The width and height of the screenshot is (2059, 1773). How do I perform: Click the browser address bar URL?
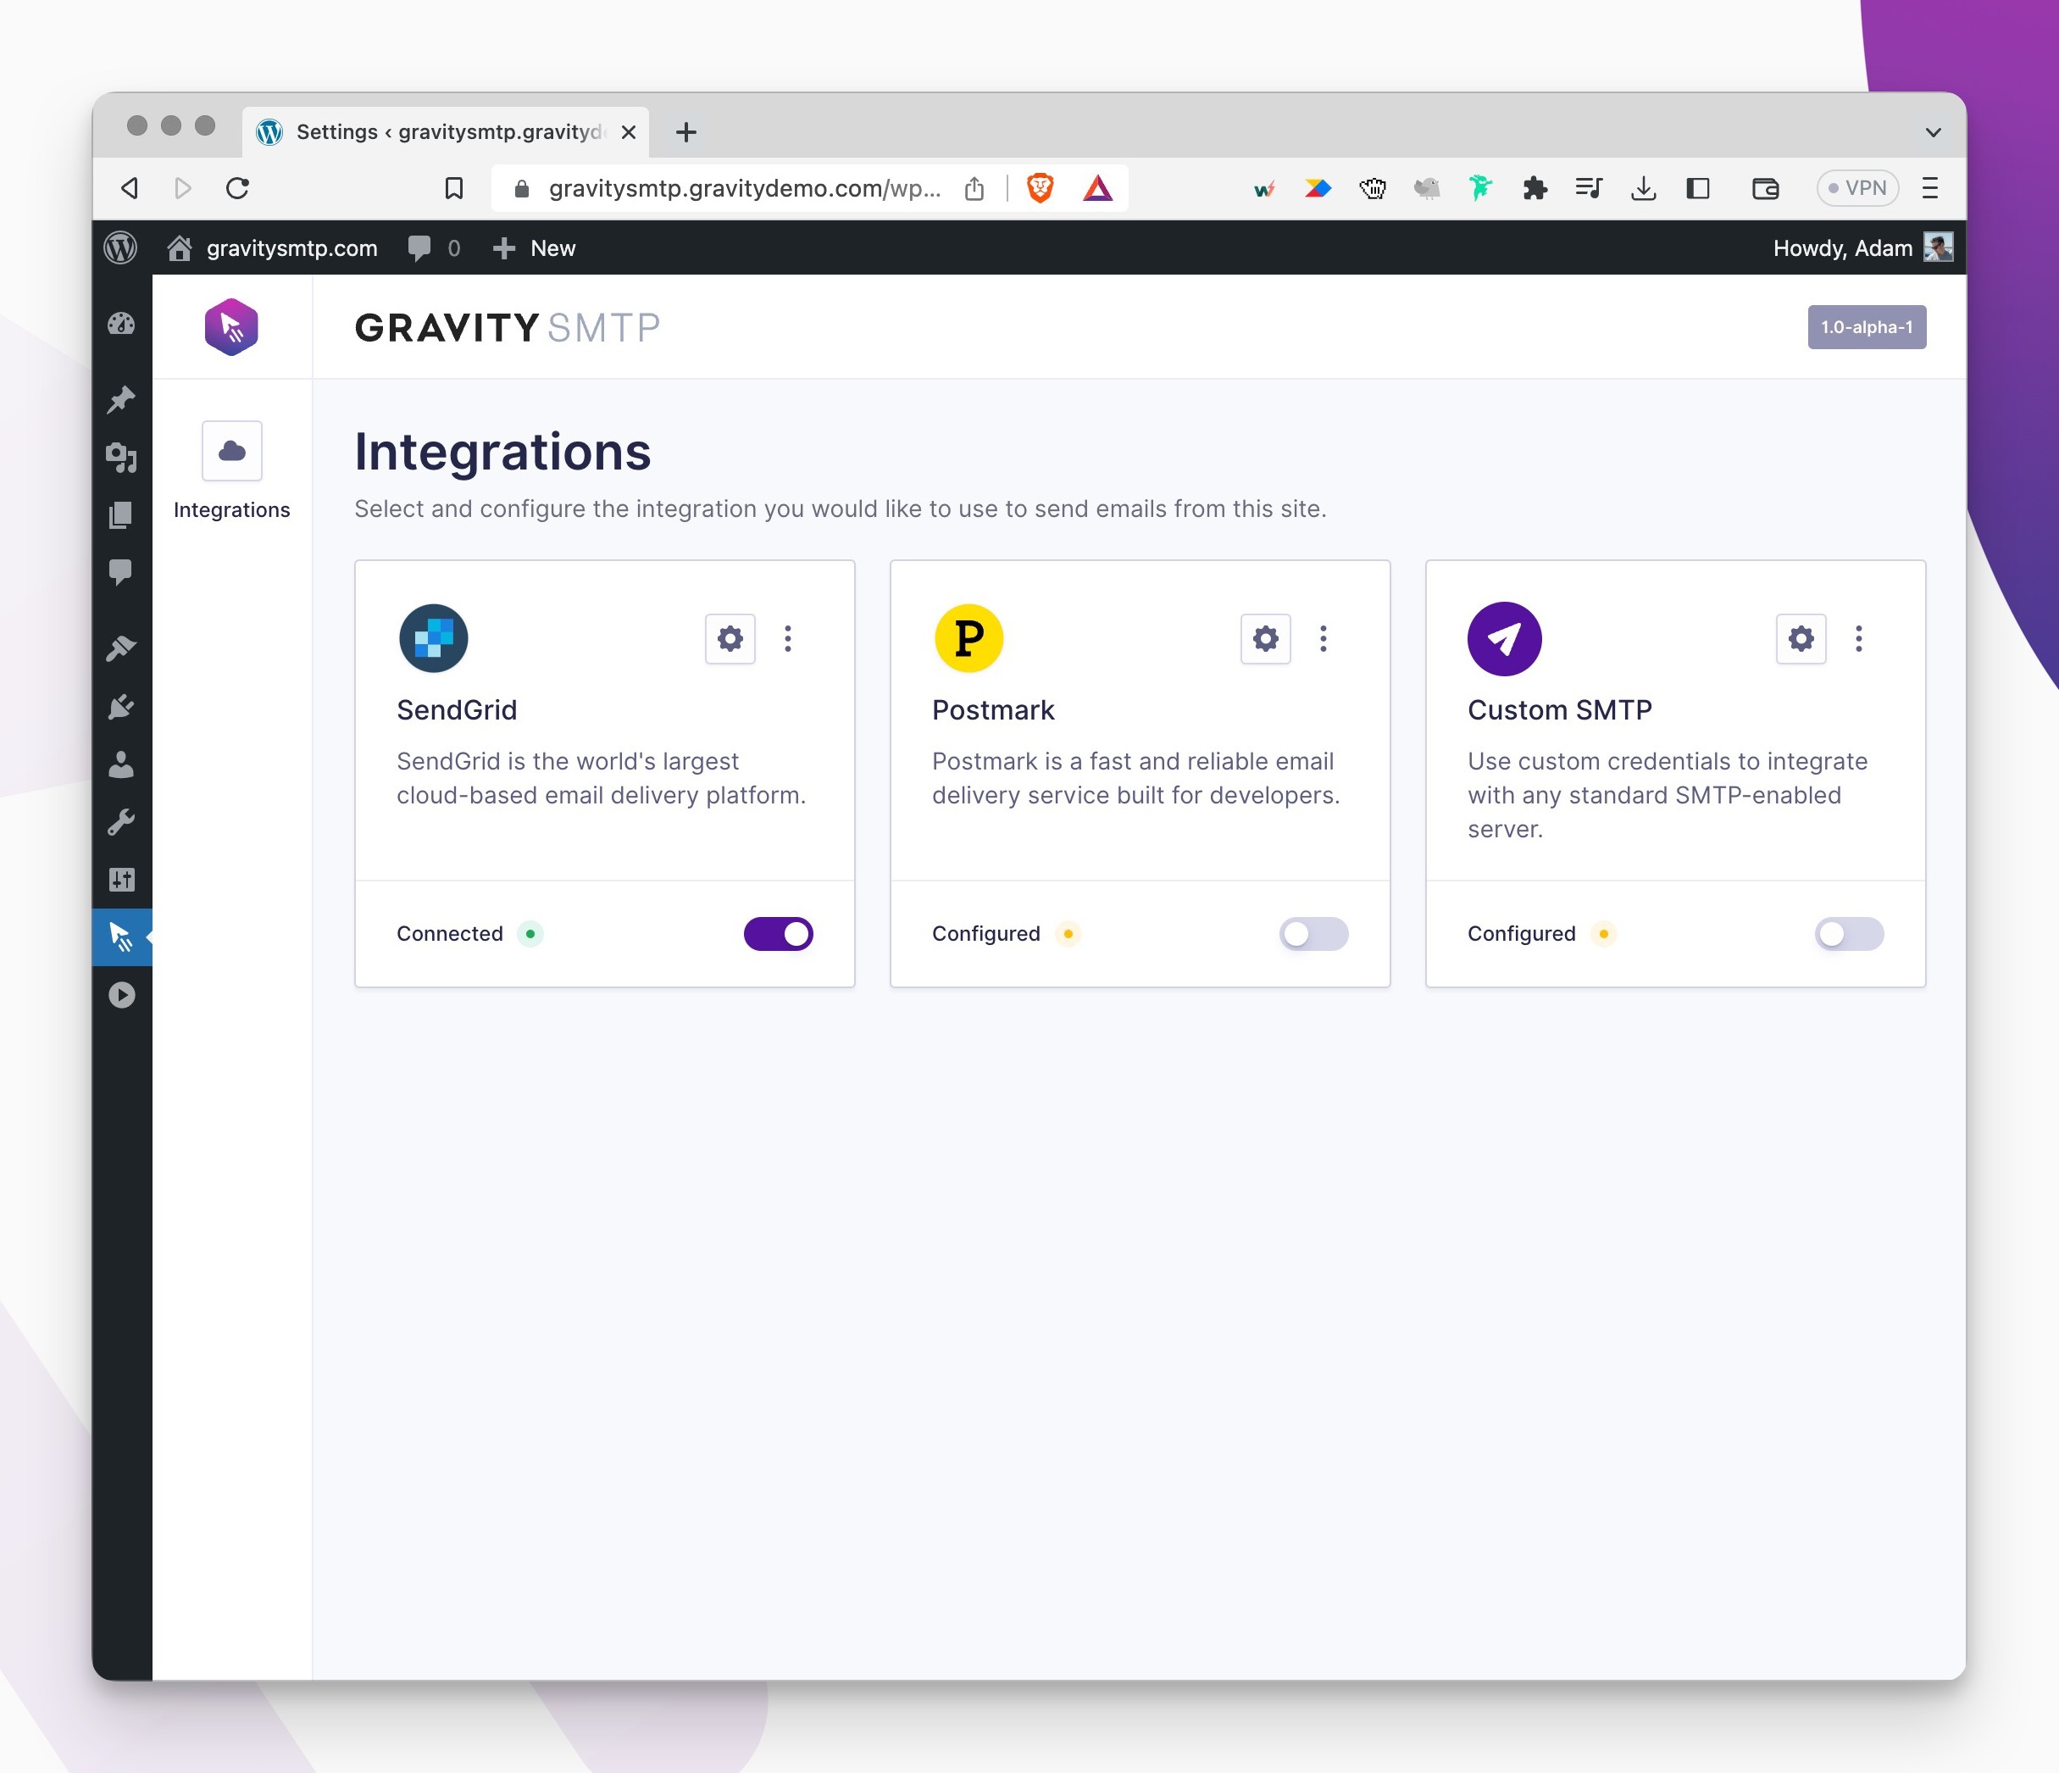pos(744,188)
